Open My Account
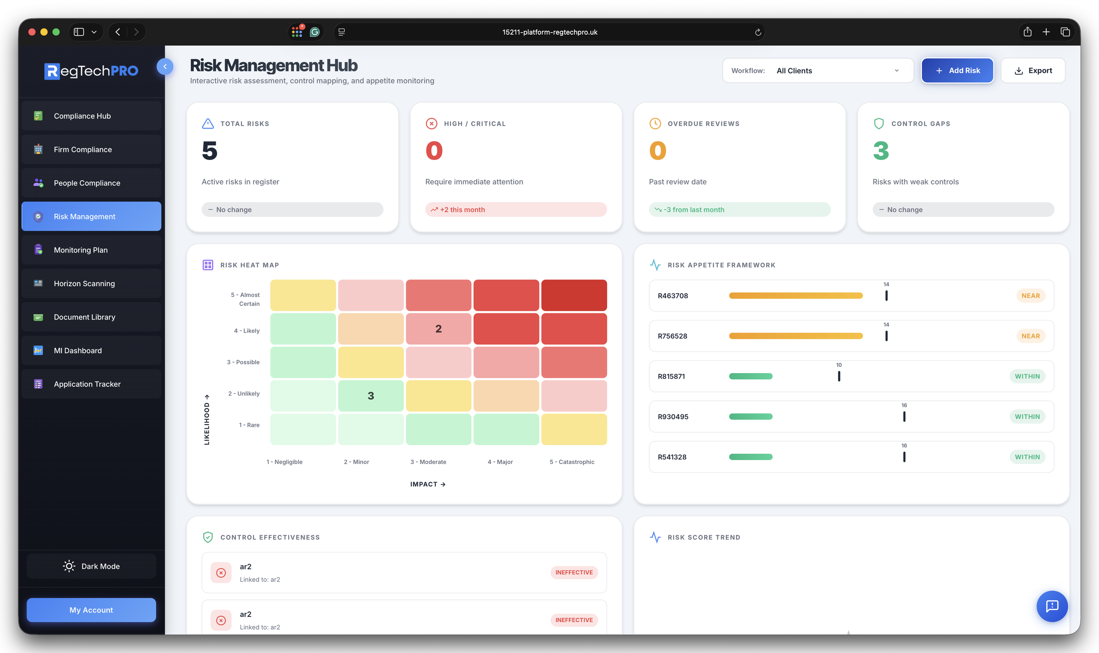 (91, 610)
